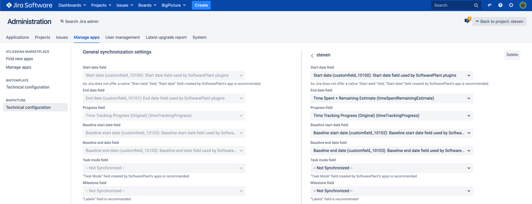Open the Latest upgrade report tab
Image resolution: width=532 pixels, height=204 pixels.
coord(166,37)
